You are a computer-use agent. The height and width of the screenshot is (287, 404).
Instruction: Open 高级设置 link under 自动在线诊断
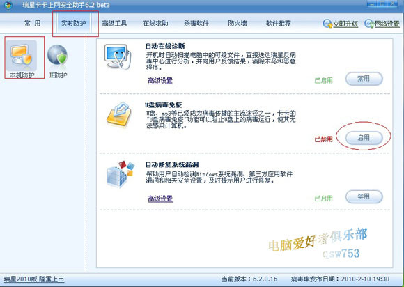pos(160,80)
